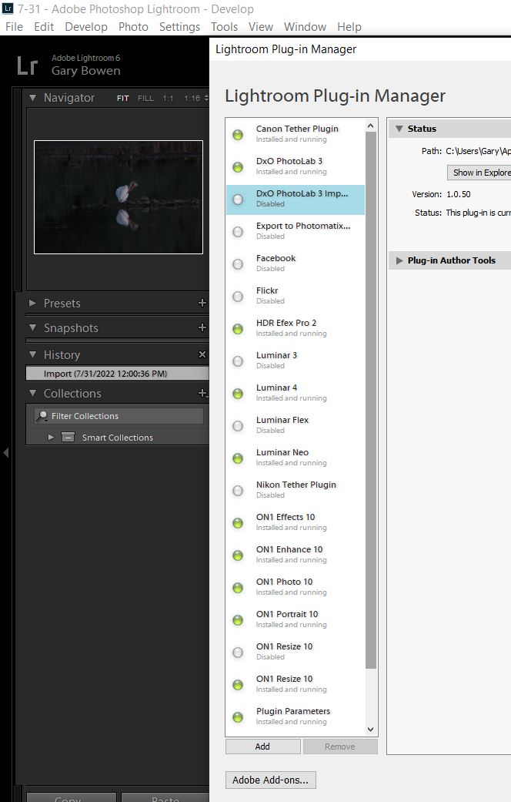This screenshot has height=802, width=511.
Task: Open the Develop menu
Action: 86,27
